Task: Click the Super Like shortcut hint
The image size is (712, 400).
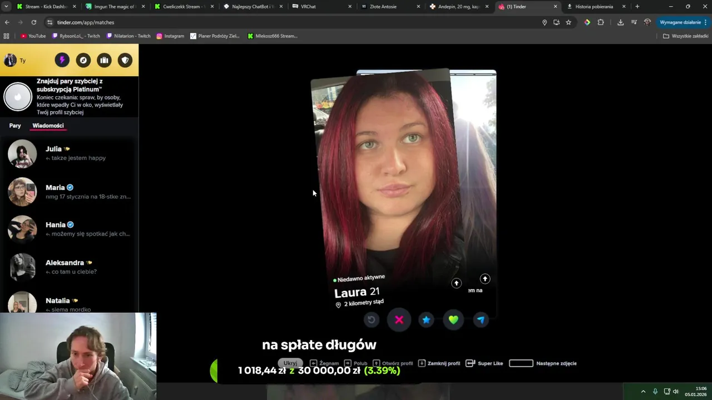Action: point(484,363)
